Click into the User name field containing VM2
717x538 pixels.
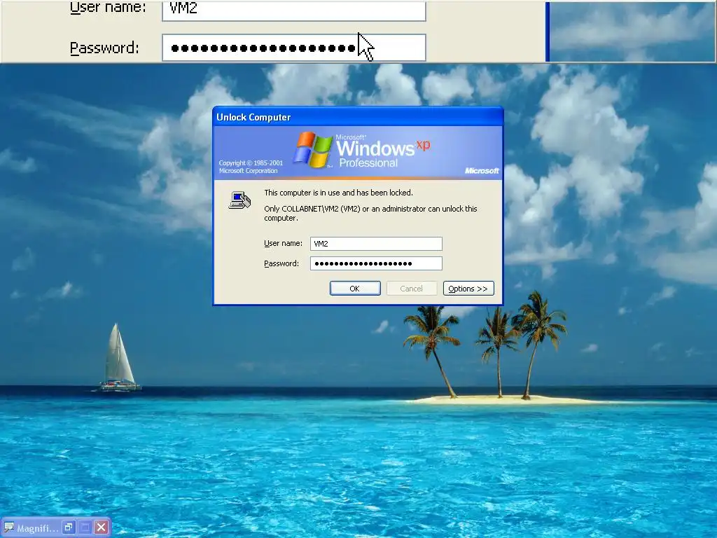click(x=376, y=243)
